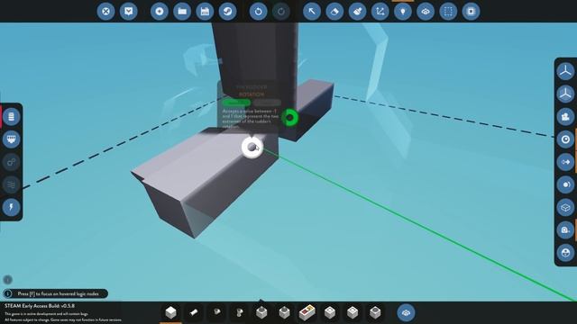Select the cursor pointer tool

(x=312, y=12)
